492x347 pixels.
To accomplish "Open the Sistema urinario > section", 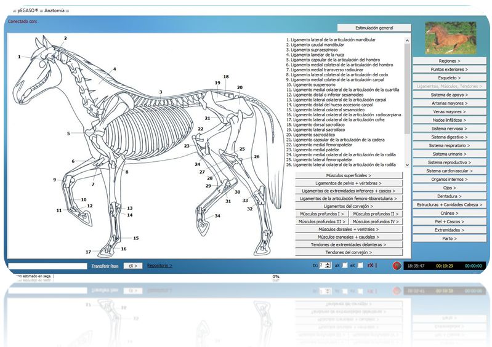I will (450, 154).
